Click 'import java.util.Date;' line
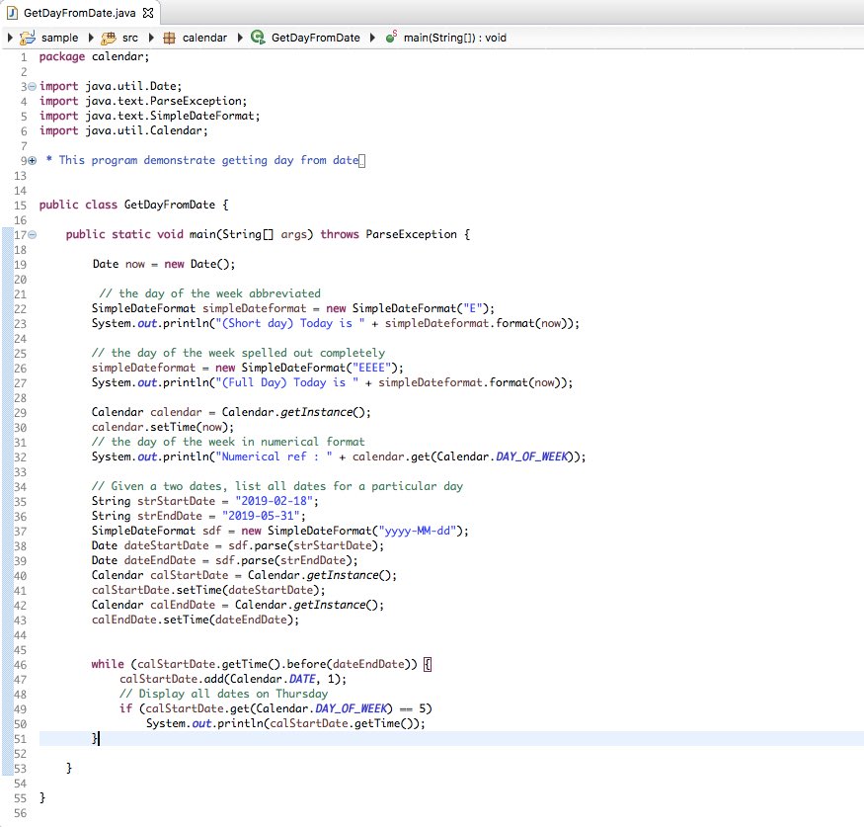This screenshot has width=864, height=827. click(x=111, y=87)
